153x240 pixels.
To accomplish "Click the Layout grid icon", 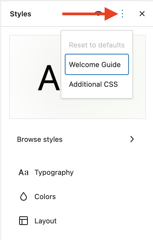I will [x=23, y=221].
